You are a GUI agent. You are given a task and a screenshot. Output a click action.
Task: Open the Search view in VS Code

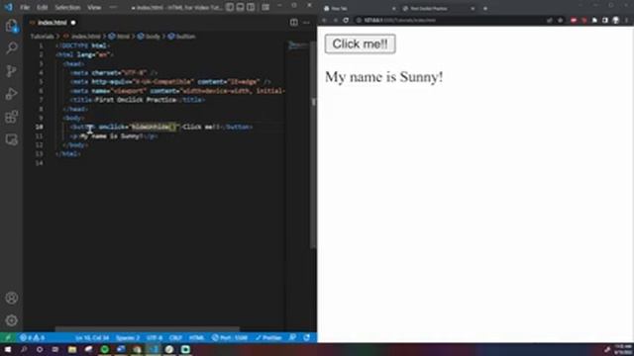click(11, 48)
